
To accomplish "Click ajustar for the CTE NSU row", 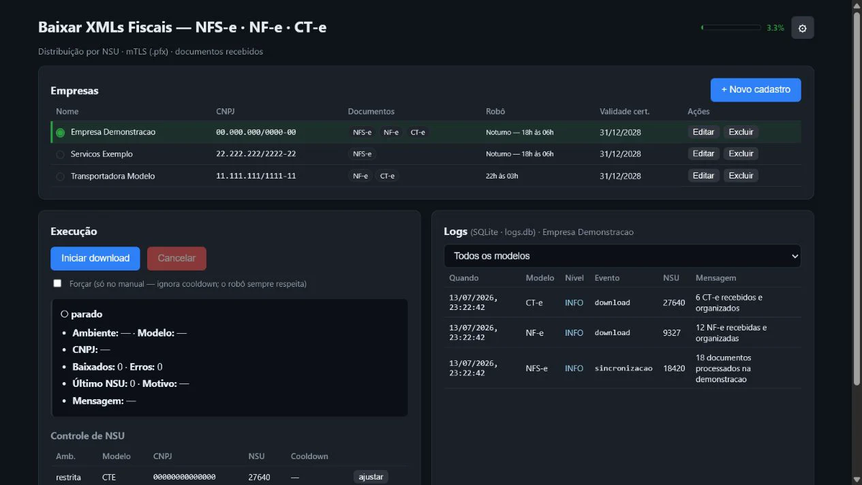I will (371, 477).
